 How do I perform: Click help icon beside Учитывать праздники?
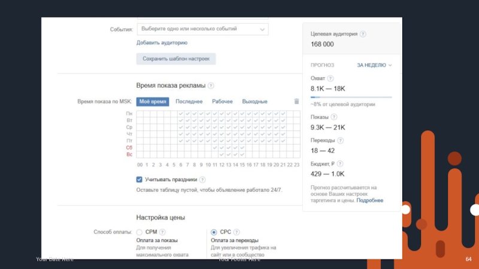coord(202,179)
